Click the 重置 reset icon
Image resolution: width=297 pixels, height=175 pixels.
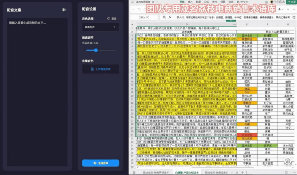108,19
